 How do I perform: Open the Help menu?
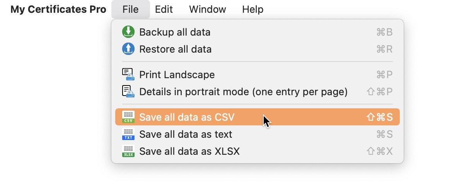(x=252, y=9)
